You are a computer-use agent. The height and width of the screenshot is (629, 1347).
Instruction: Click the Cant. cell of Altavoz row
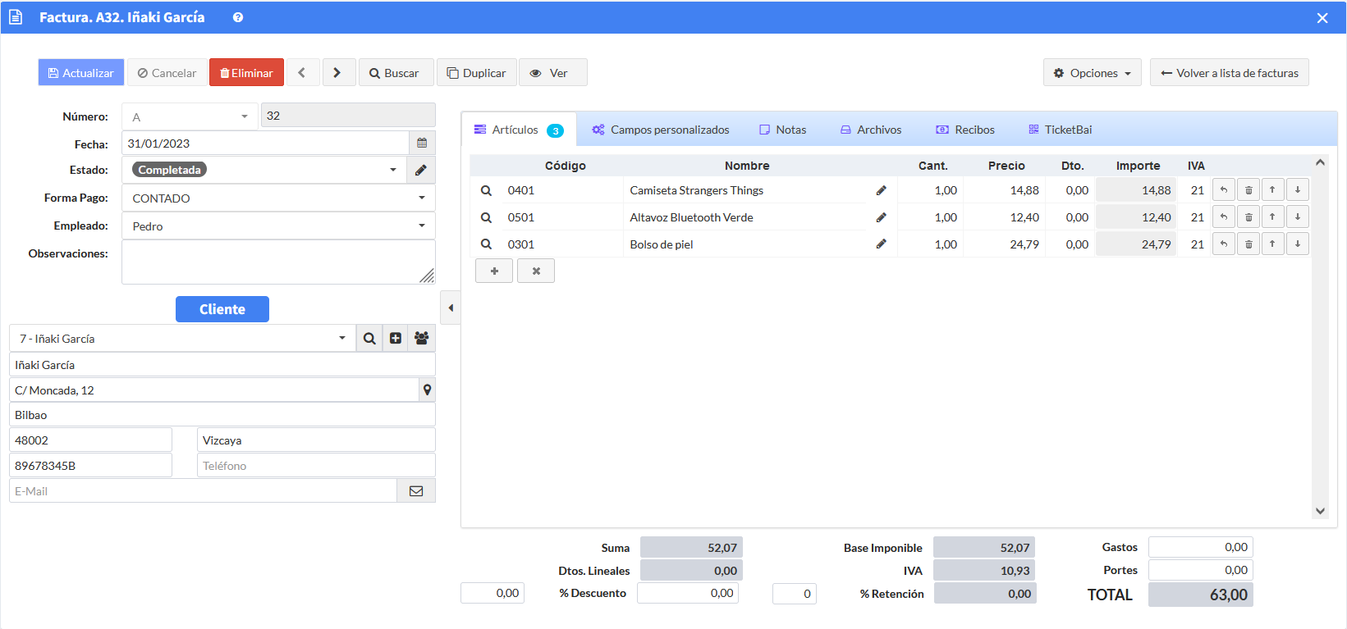click(x=931, y=217)
